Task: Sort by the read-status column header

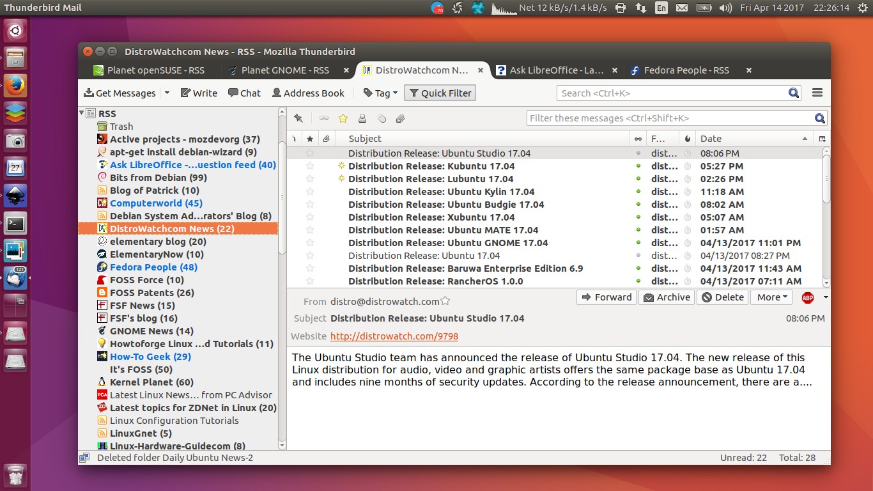Action: 638,139
